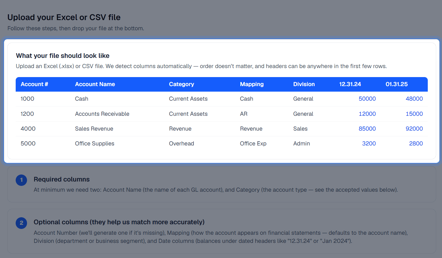Click the 3200 balance value
This screenshot has width=442, height=258.
coord(369,144)
